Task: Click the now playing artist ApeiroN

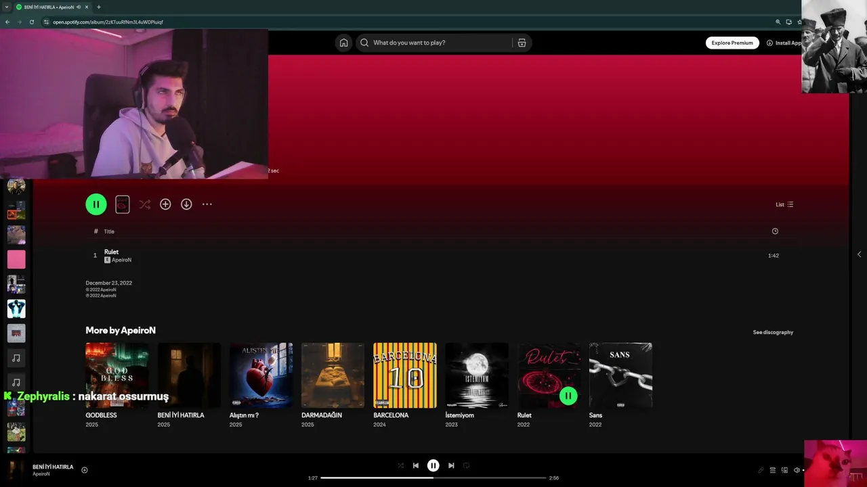Action: tap(41, 474)
